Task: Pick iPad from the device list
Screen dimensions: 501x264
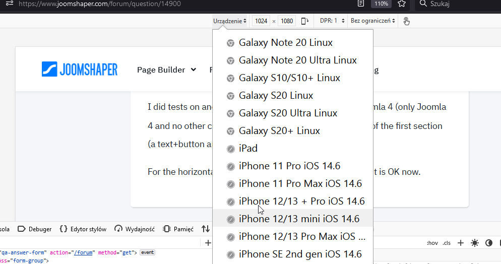Action: click(x=248, y=148)
